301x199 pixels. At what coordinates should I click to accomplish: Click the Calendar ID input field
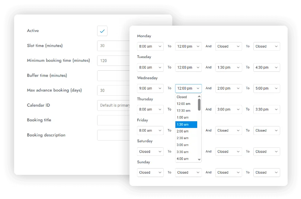pos(113,105)
